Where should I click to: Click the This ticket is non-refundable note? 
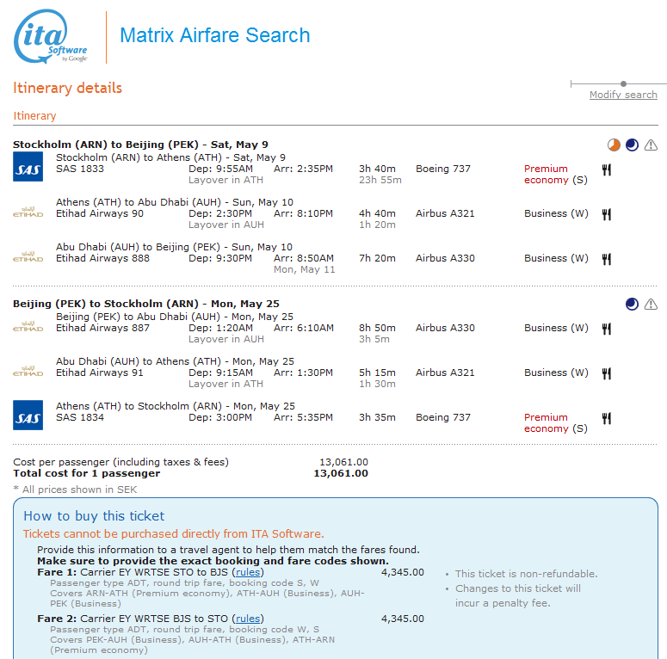[x=526, y=574]
